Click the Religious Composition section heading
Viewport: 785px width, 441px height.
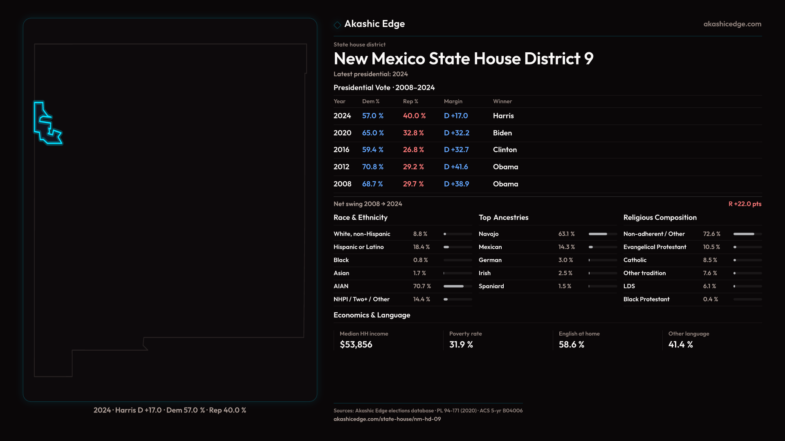[659, 218]
